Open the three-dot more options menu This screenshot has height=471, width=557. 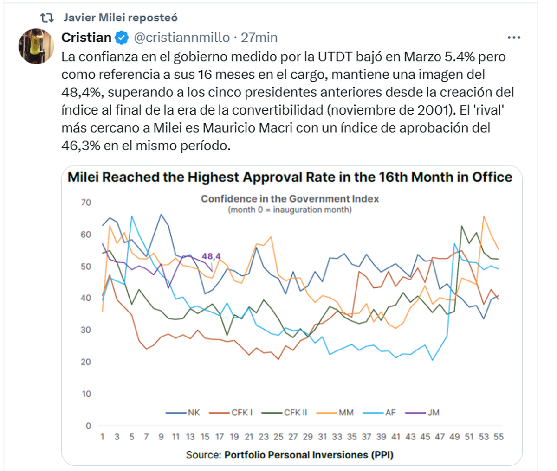[514, 38]
